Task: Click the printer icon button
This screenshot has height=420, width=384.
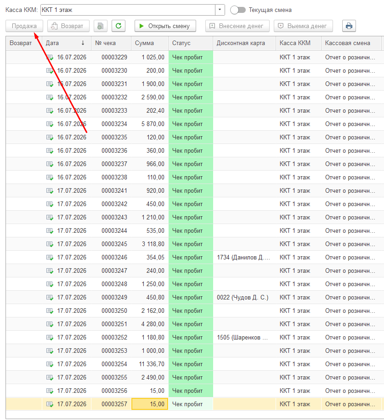Action: click(x=349, y=26)
